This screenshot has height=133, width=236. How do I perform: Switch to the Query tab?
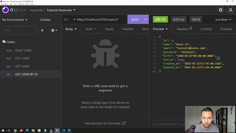110,29
